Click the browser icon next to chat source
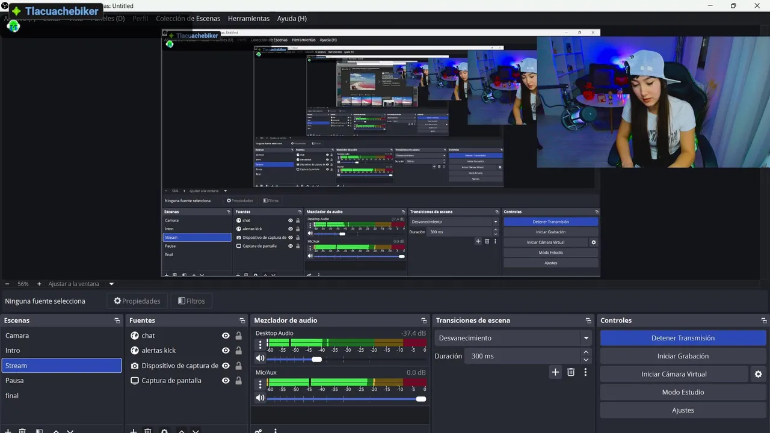 [135, 336]
